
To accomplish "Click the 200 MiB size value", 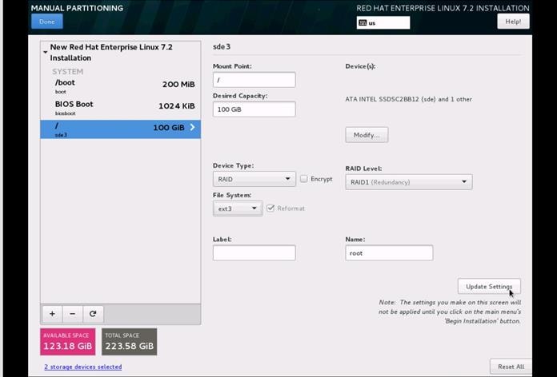I will (178, 85).
